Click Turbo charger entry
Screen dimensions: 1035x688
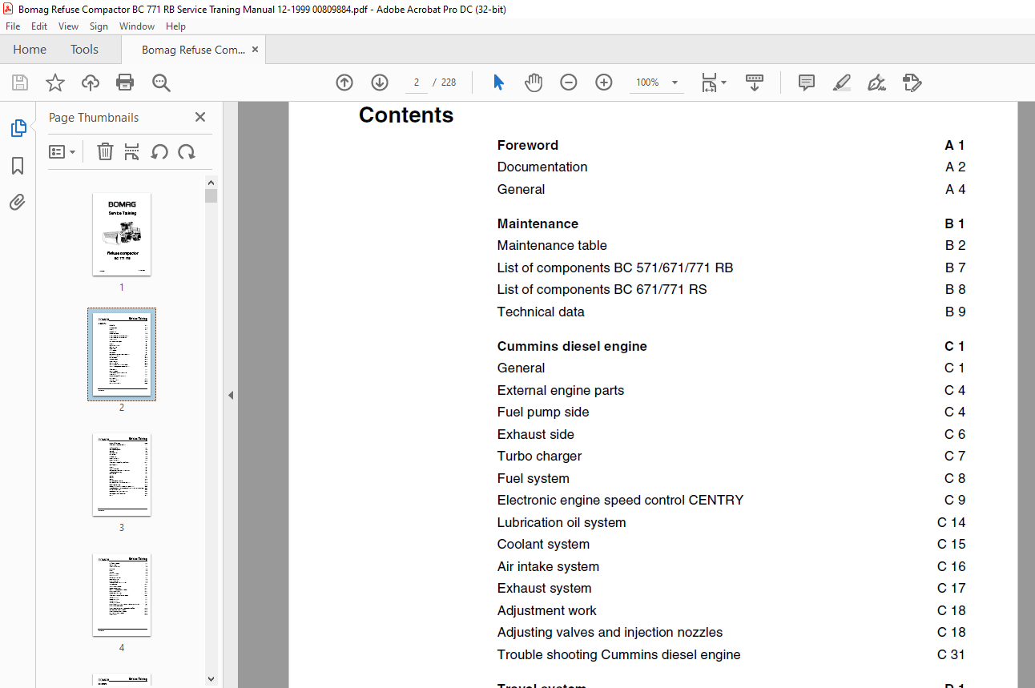click(x=539, y=456)
